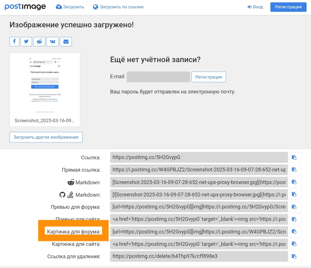This screenshot has height=268, width=311.
Task: Copy the Reddit Markdown code
Action: coord(294,182)
